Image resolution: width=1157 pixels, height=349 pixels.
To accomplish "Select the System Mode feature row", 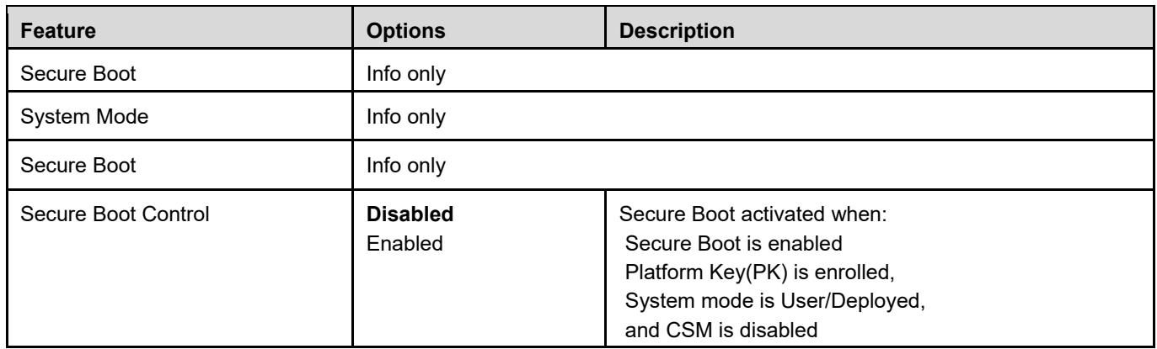I will tap(577, 119).
